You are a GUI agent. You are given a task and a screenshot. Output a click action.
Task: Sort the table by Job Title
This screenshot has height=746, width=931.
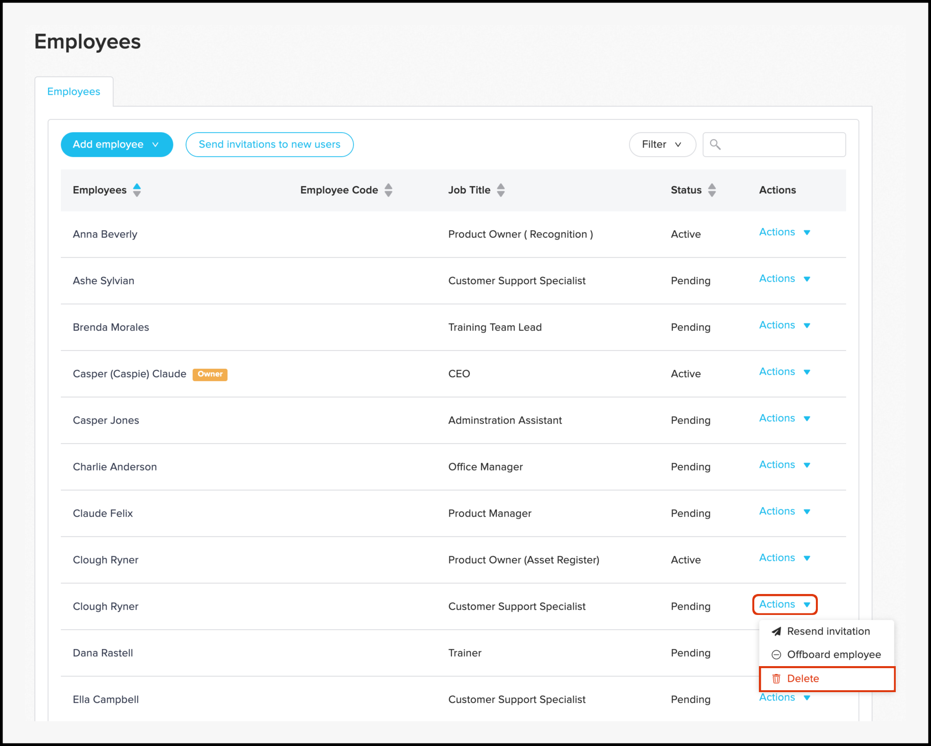(x=500, y=190)
